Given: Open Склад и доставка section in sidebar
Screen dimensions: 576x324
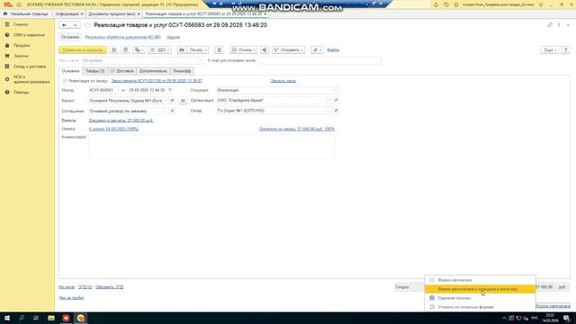Looking at the screenshot, I should 30,67.
